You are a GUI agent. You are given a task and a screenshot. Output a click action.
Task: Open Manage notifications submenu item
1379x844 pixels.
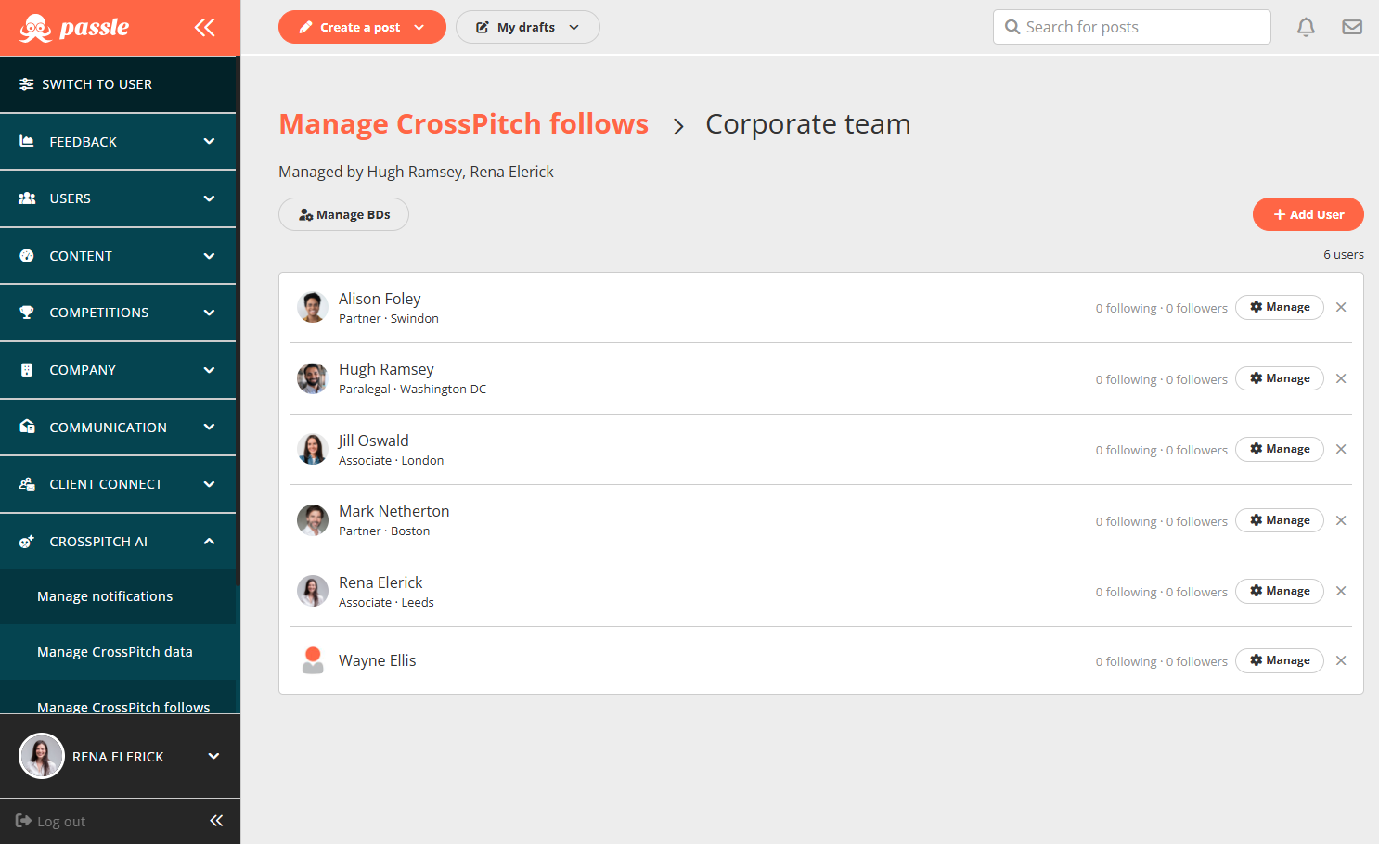point(118,596)
